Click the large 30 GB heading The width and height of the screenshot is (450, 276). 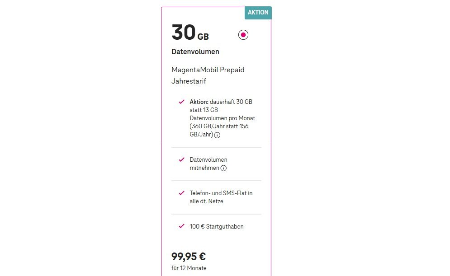[x=190, y=33]
